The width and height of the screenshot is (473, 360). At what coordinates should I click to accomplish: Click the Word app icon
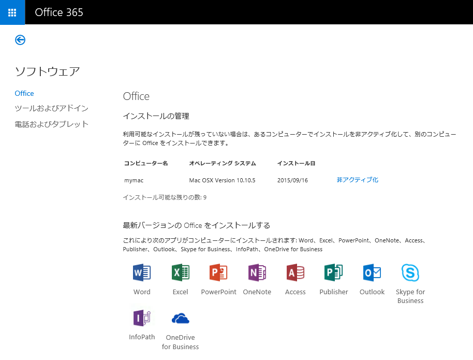[142, 272]
